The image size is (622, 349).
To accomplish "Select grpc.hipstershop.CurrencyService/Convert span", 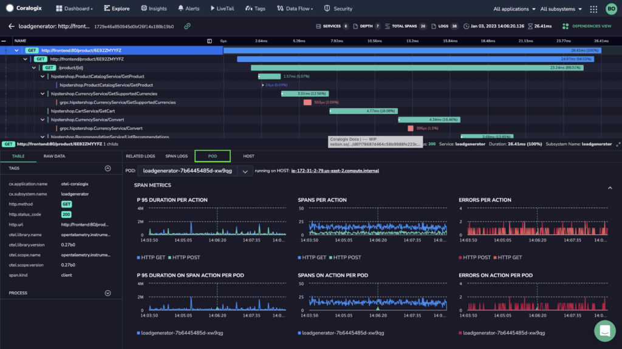I will 101,129.
